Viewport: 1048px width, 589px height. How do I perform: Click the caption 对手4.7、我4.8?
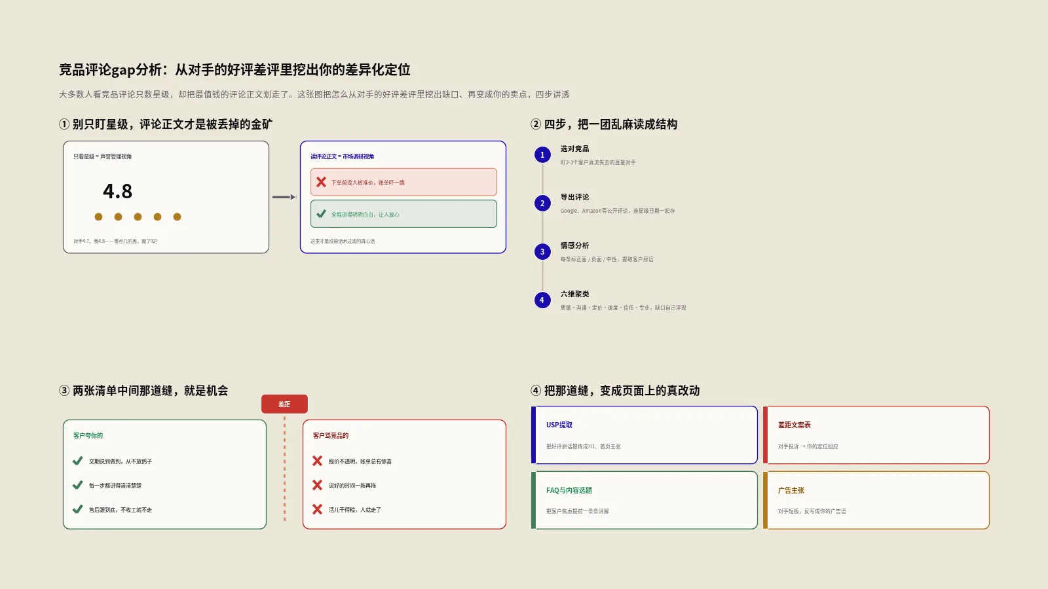115,241
